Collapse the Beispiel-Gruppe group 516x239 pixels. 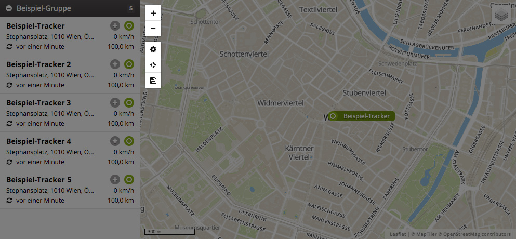tap(9, 8)
